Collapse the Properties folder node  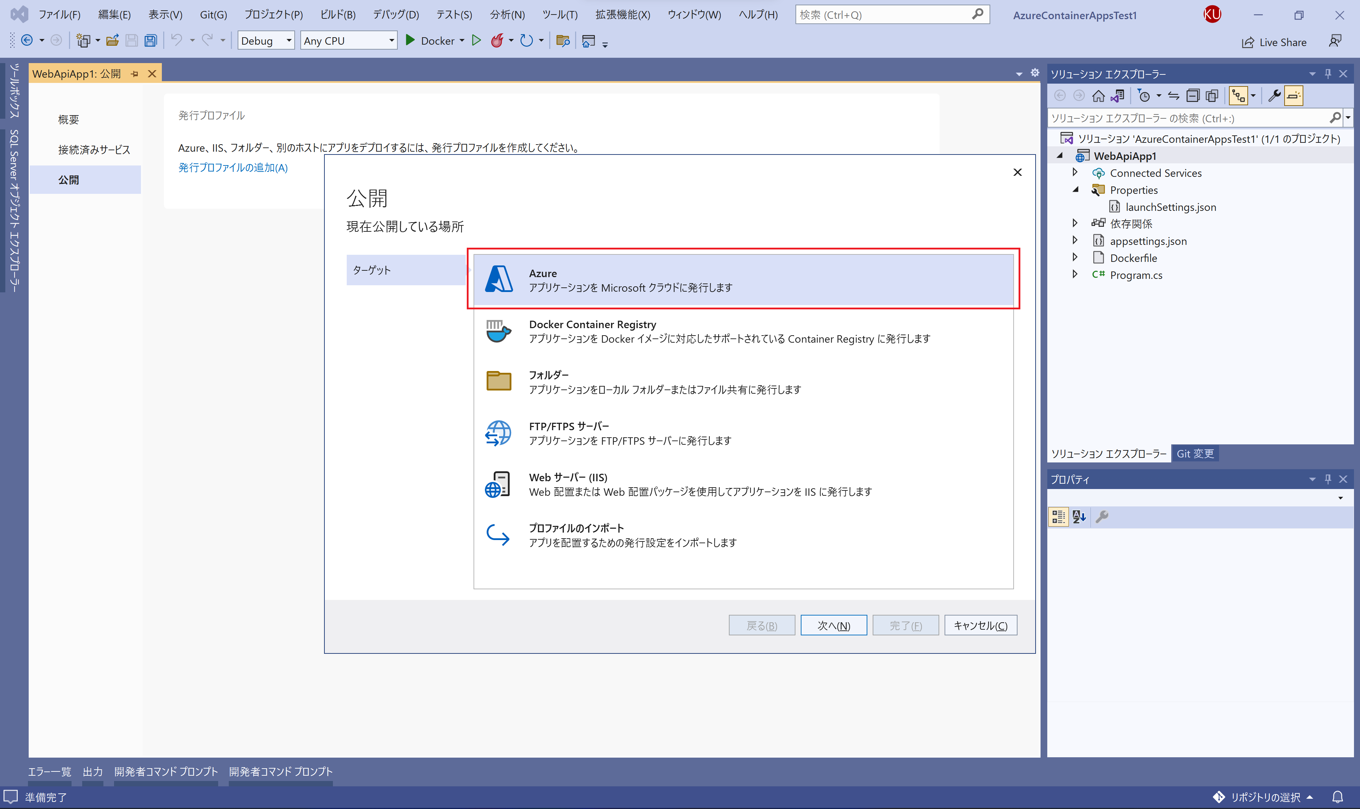(1075, 190)
